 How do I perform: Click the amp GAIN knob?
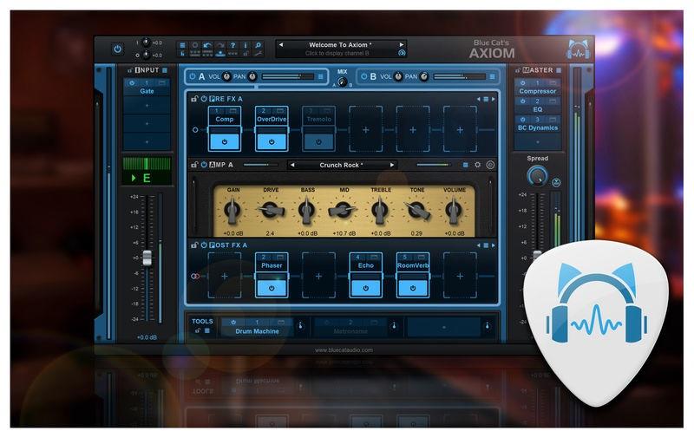[232, 210]
